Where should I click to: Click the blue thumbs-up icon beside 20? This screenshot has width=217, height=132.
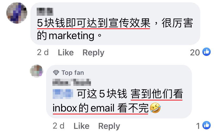(x=207, y=52)
